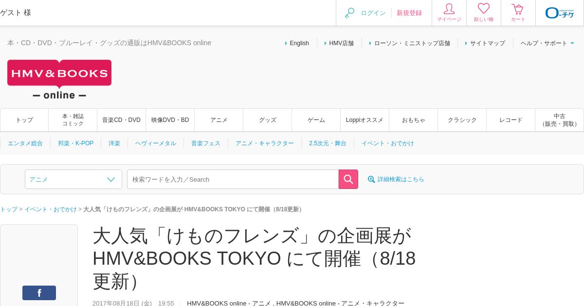Click the article headline about けものフレンズ

(x=254, y=258)
